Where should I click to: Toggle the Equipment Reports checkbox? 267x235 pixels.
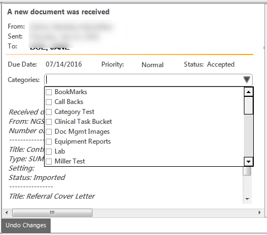coord(48,141)
